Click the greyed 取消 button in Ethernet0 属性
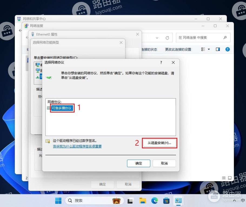 pos(128,184)
